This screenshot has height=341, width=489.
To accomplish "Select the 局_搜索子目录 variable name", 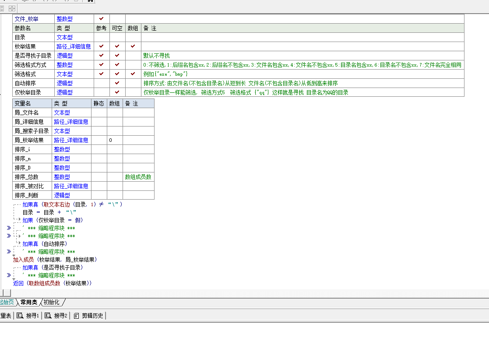I will (32, 131).
